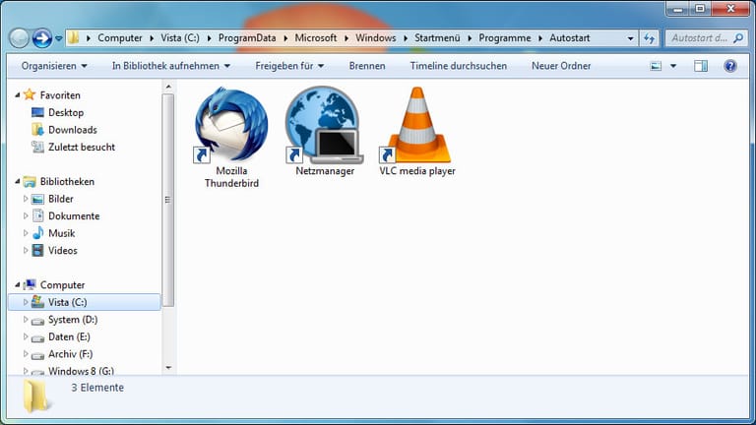Image resolution: width=756 pixels, height=425 pixels.
Task: Refresh the folder view
Action: pyautogui.click(x=650, y=38)
